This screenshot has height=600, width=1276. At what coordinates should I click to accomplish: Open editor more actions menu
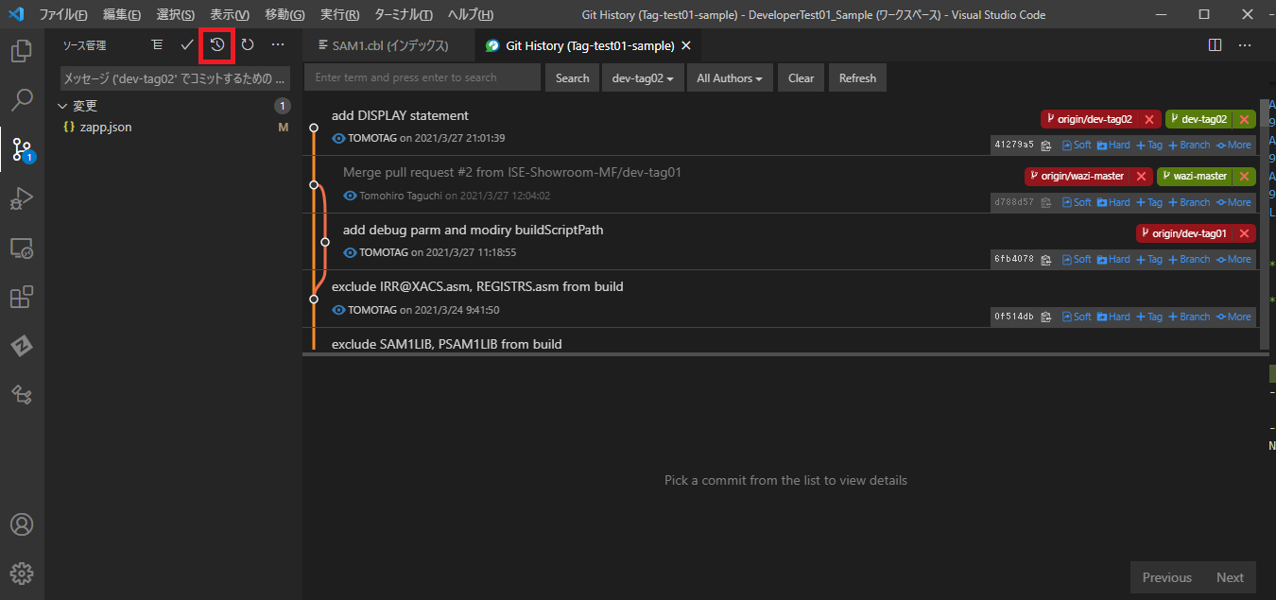coord(1245,45)
